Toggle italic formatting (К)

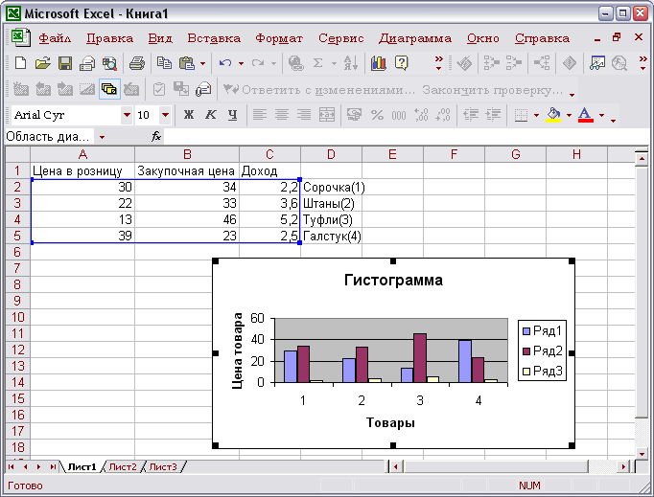210,115
